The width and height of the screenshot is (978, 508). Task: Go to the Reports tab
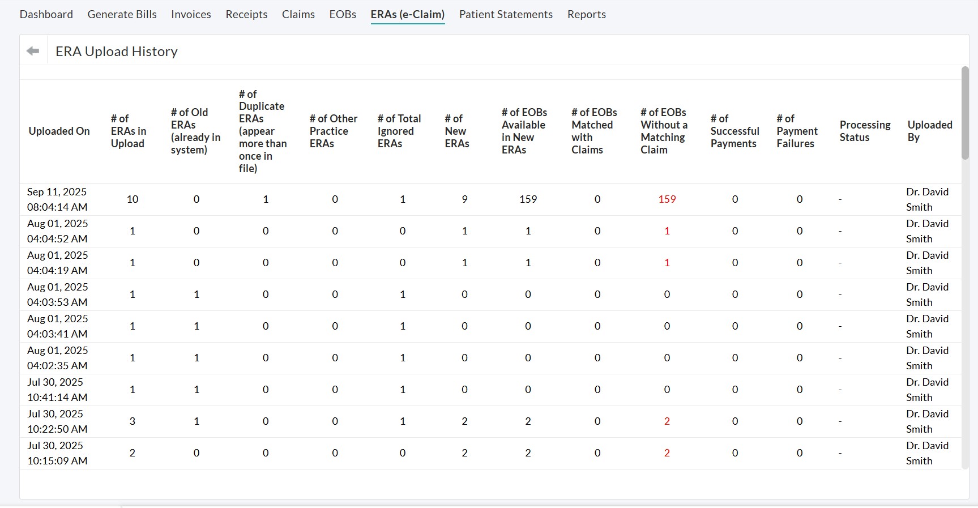[587, 14]
